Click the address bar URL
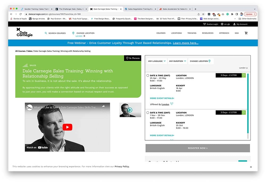This screenshot has width=266, height=182. click(x=55, y=14)
